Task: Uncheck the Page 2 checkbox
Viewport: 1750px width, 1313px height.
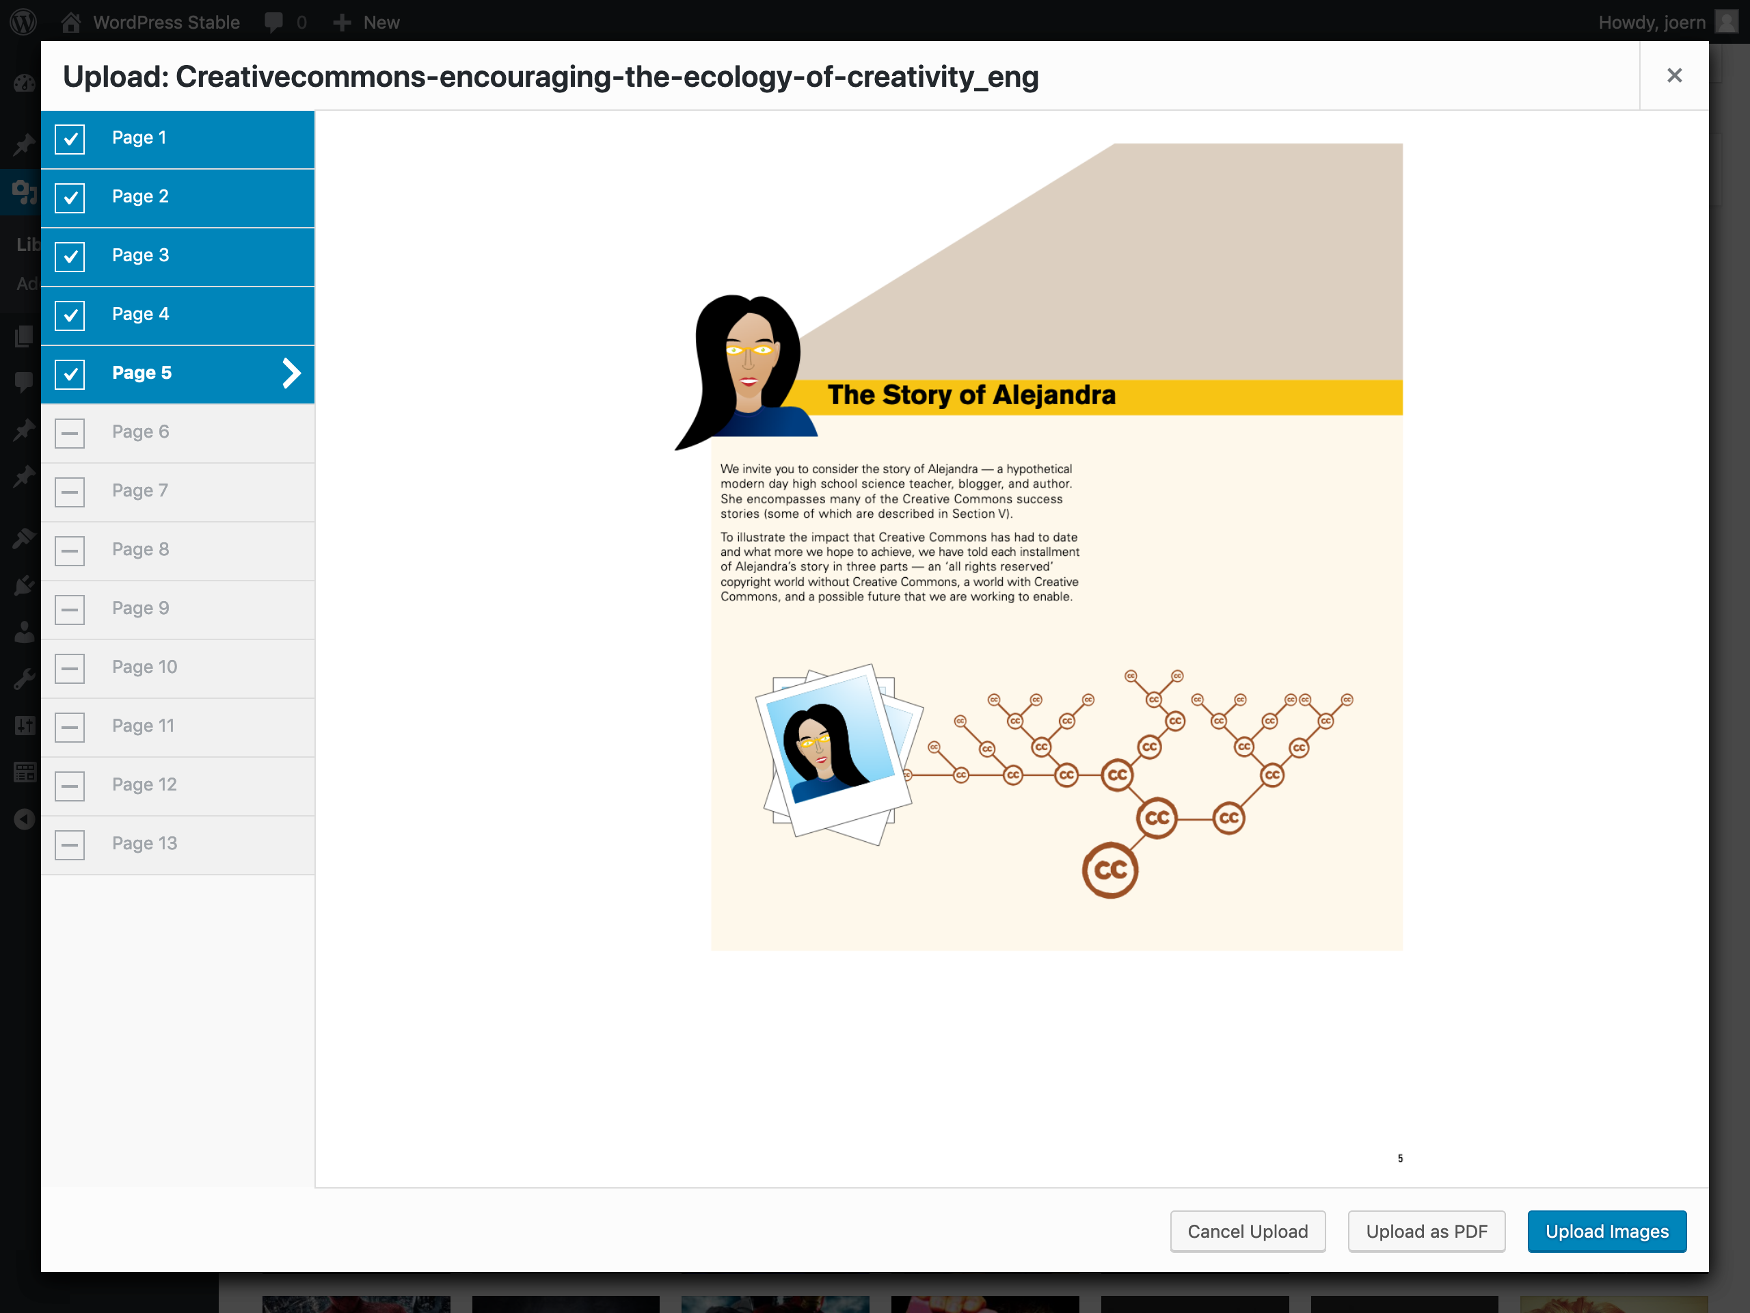Action: click(x=70, y=197)
